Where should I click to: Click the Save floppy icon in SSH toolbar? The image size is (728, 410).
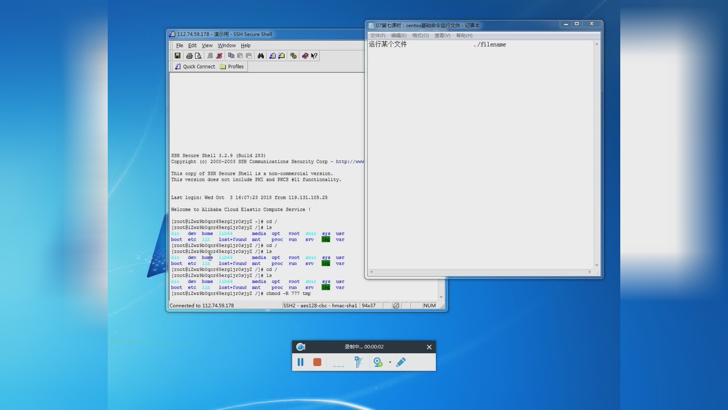177,56
